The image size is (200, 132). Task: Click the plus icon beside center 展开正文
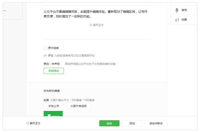(x=91, y=25)
